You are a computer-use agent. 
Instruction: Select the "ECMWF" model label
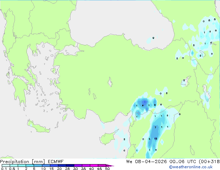56,162
